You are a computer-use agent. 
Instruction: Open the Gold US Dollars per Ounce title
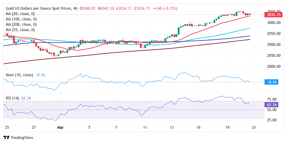[x=38, y=8]
